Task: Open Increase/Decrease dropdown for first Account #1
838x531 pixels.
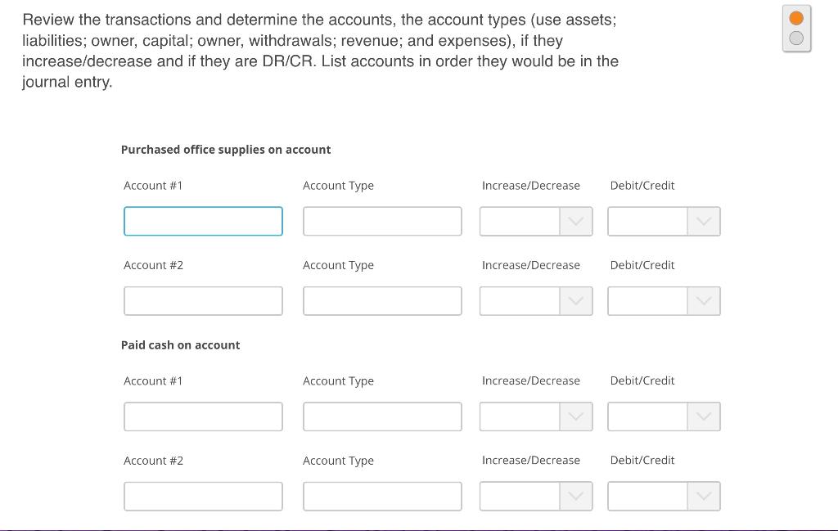Action: click(536, 221)
